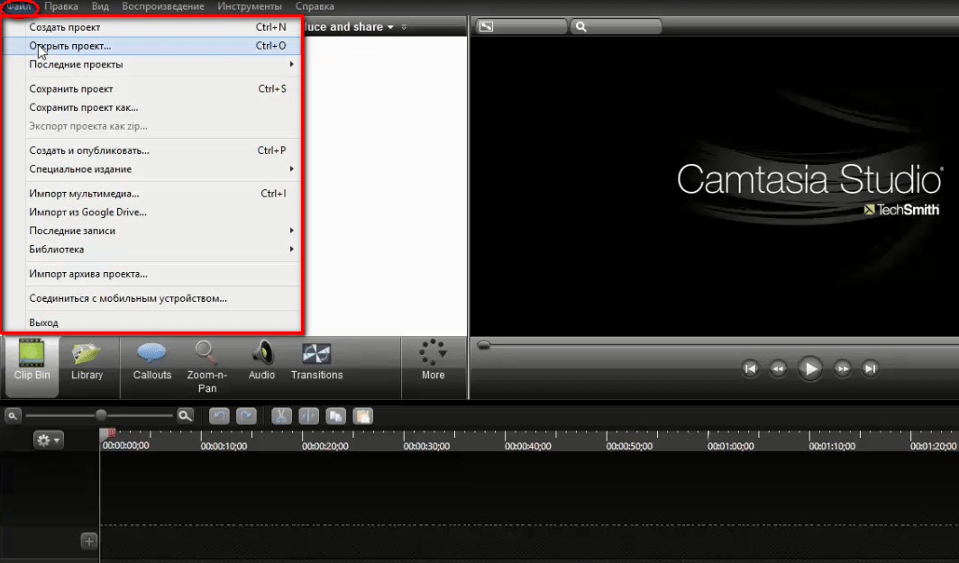Viewport: 959px width, 563px height.
Task: Click the timeline zoom slider handle
Action: point(101,415)
